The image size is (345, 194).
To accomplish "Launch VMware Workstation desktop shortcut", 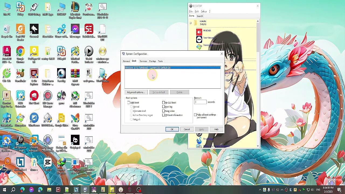I will [34, 144].
